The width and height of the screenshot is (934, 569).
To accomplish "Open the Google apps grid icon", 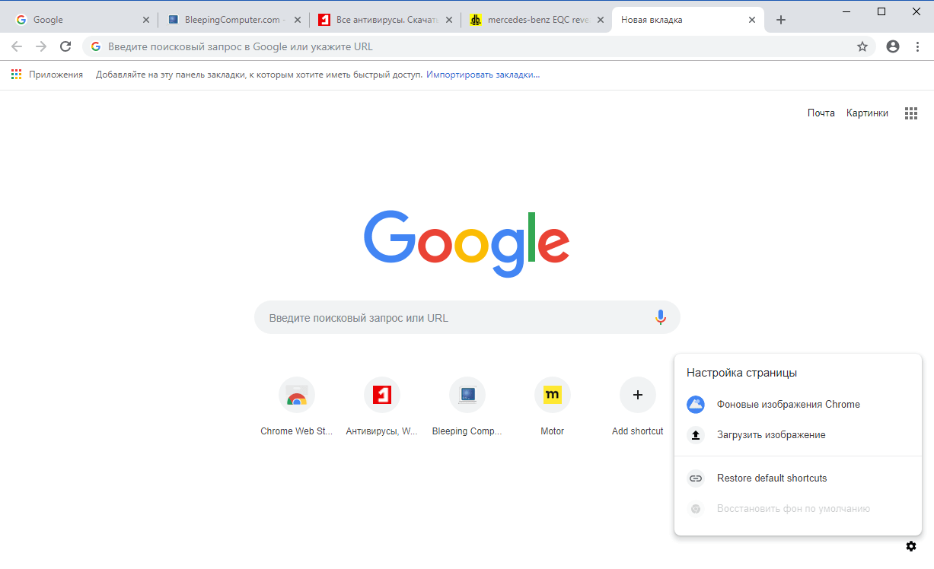I will pyautogui.click(x=910, y=113).
